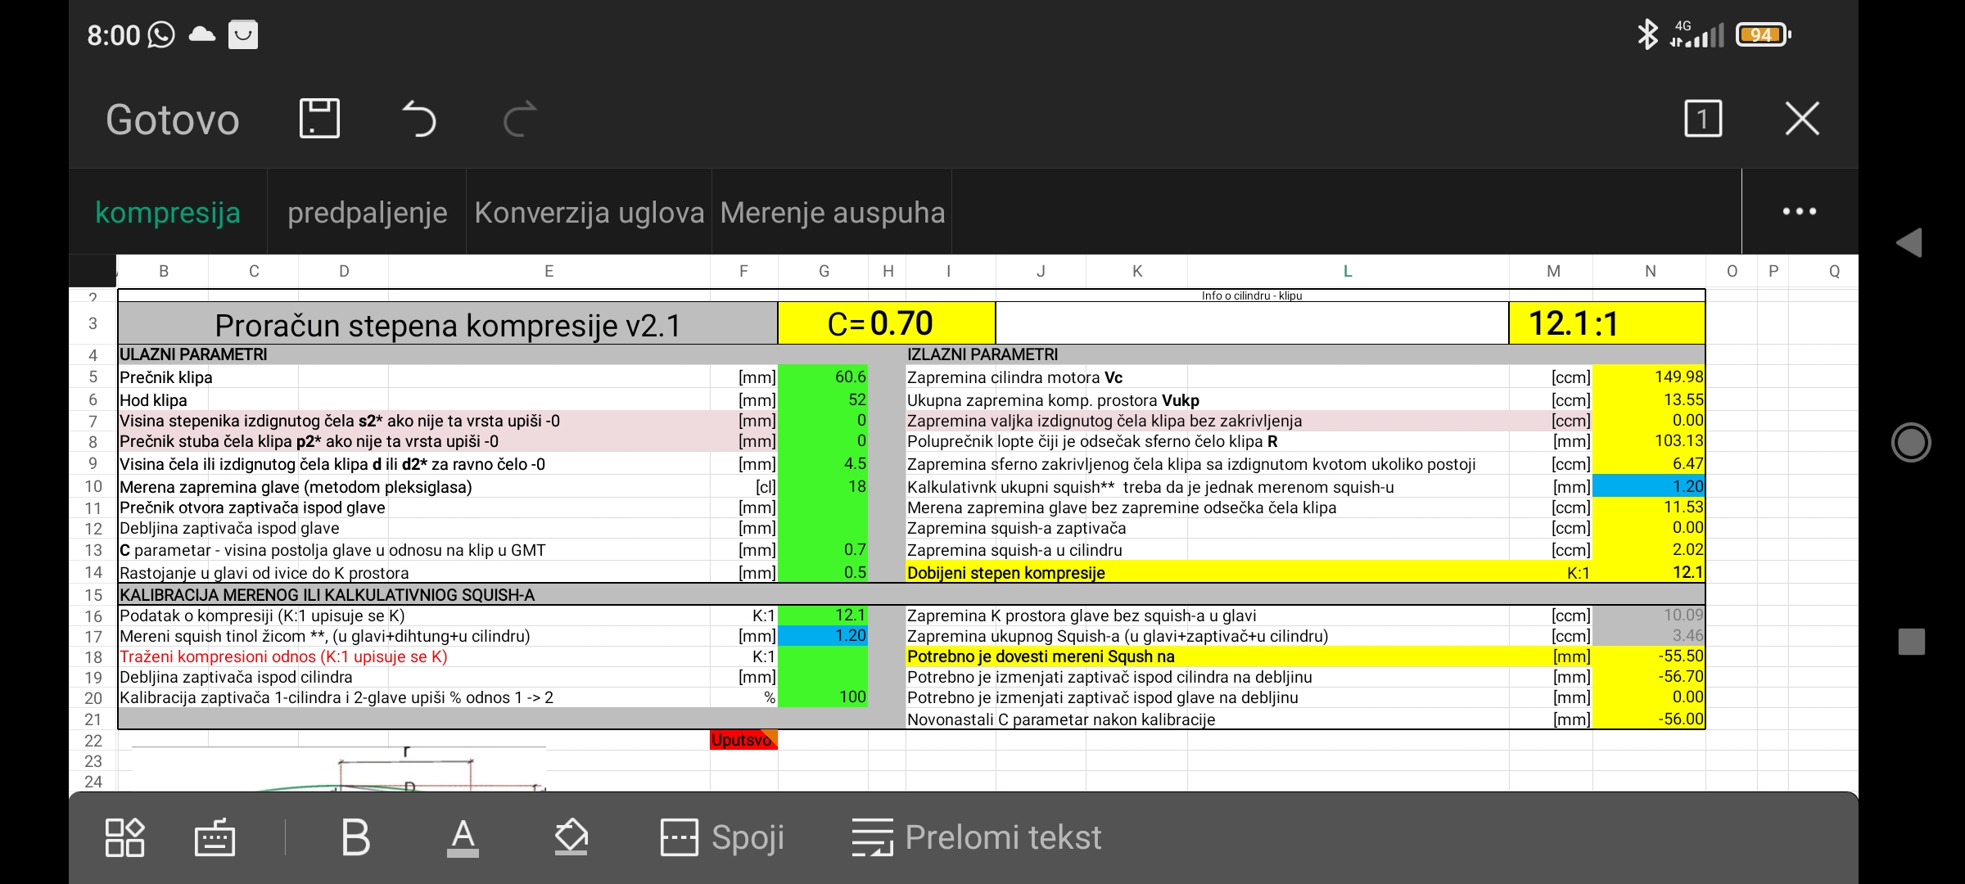Select the kalibracija percent value 100
The height and width of the screenshot is (884, 1965).
tap(823, 697)
